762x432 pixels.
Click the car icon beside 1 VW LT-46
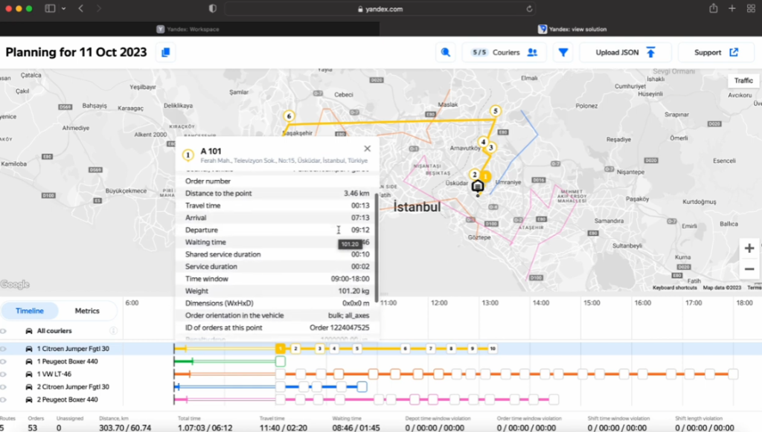pos(29,374)
